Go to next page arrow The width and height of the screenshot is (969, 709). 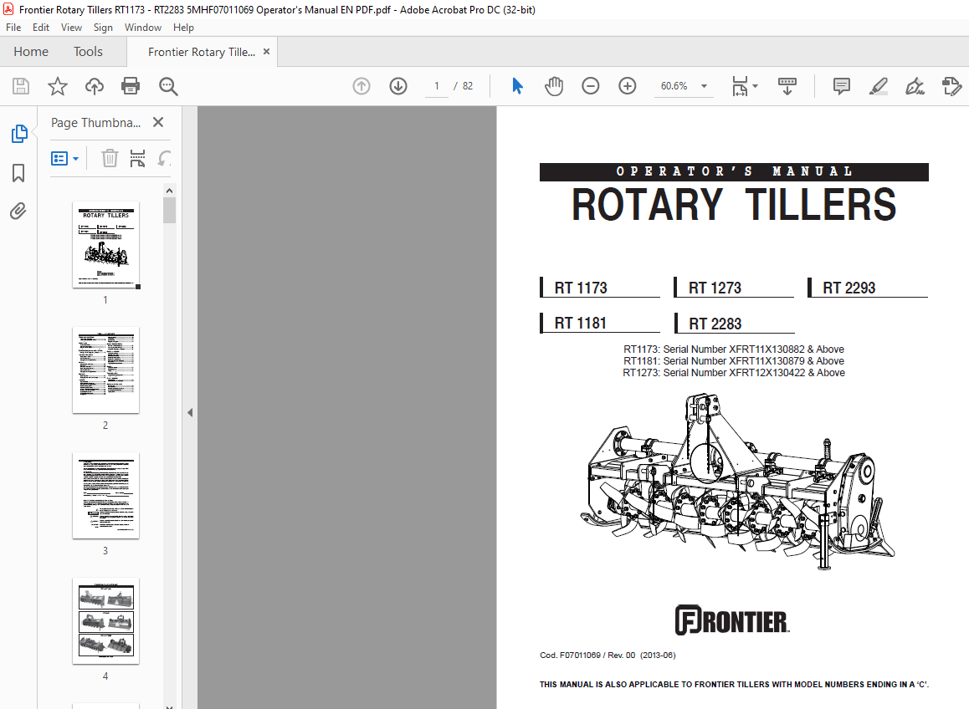tap(398, 86)
